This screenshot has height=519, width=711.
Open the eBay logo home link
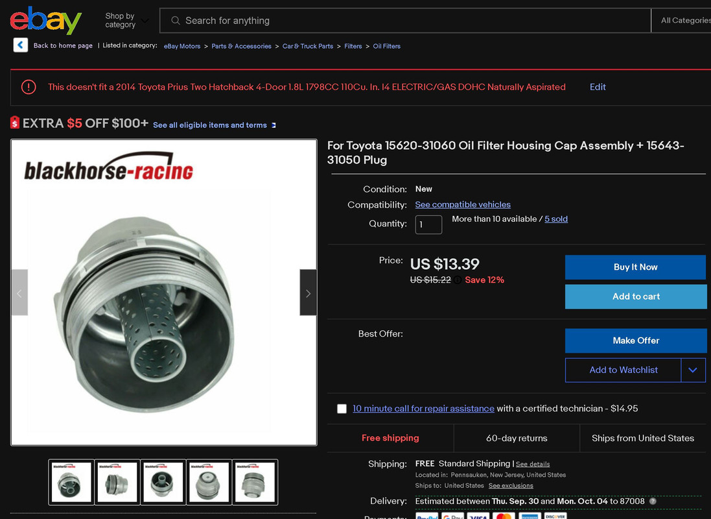(x=46, y=20)
